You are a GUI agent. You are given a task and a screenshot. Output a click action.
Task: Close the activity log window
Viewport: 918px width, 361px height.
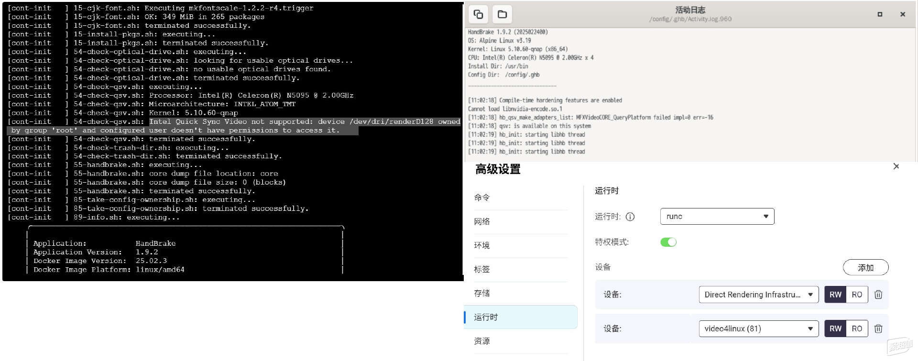click(903, 14)
